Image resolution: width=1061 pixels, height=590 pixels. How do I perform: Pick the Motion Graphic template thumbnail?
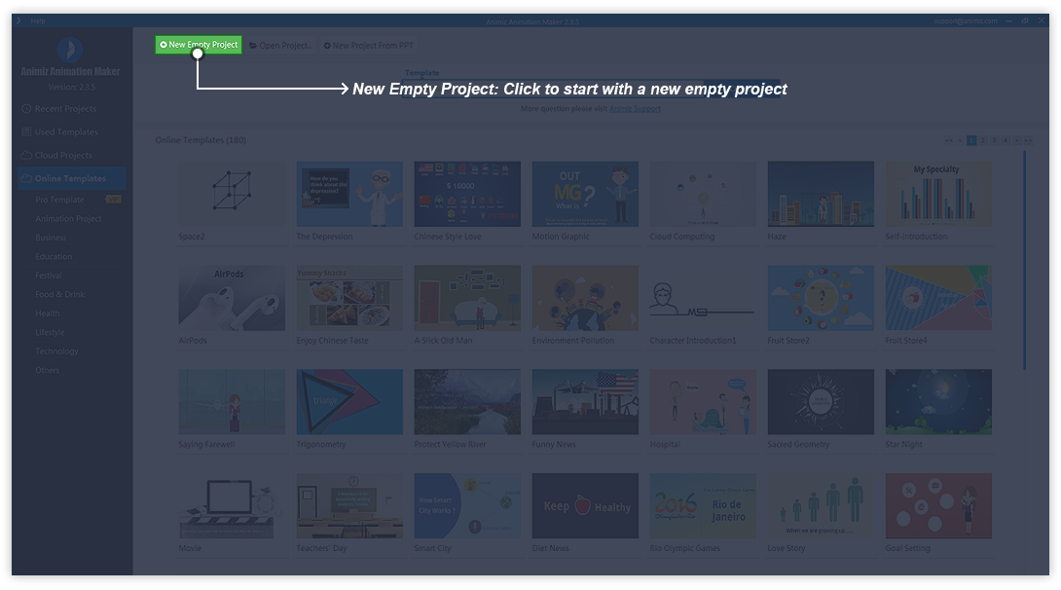point(585,193)
